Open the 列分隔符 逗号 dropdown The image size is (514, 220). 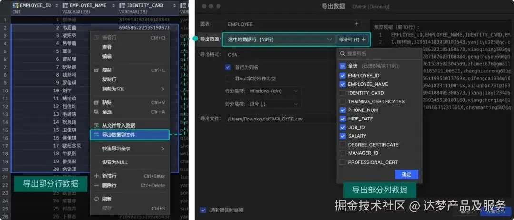point(274,104)
